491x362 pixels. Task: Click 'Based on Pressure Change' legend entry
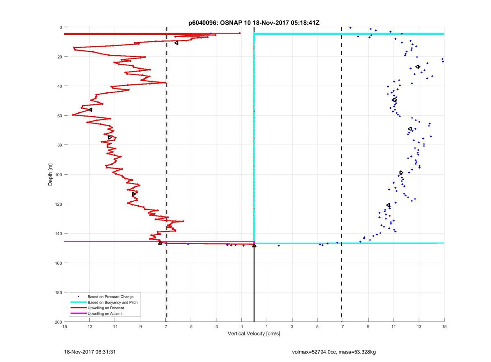110,297
